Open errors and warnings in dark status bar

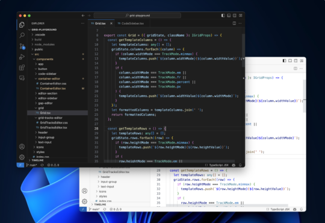pyautogui.click(x=53, y=165)
